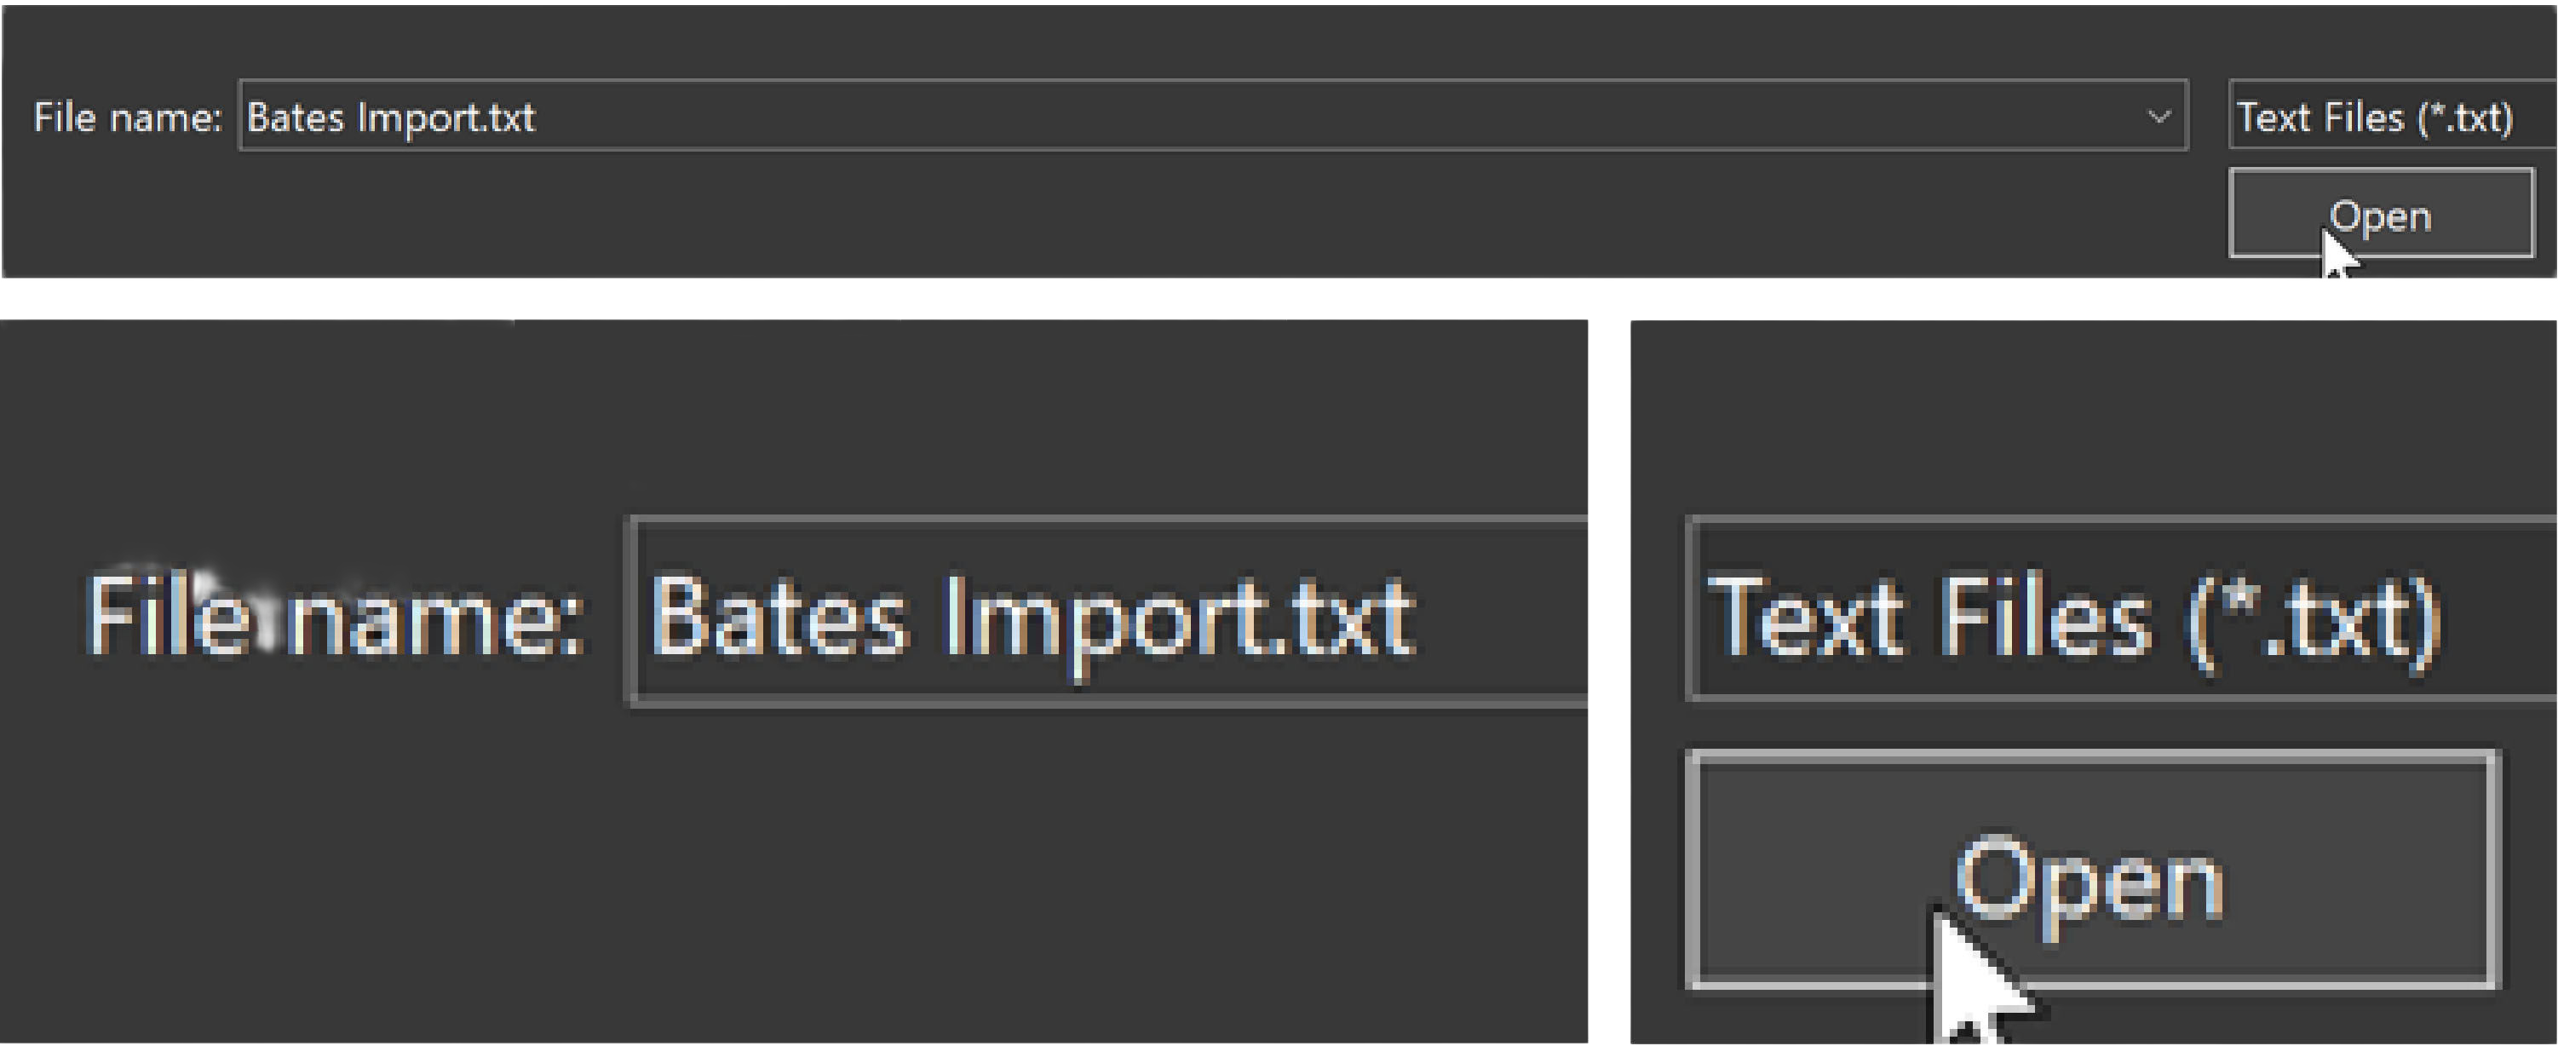Click "Import.txt" in the small filename field

pyautogui.click(x=445, y=118)
